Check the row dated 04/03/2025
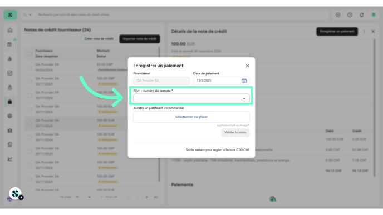The height and width of the screenshot is (215, 383). [x=30, y=68]
